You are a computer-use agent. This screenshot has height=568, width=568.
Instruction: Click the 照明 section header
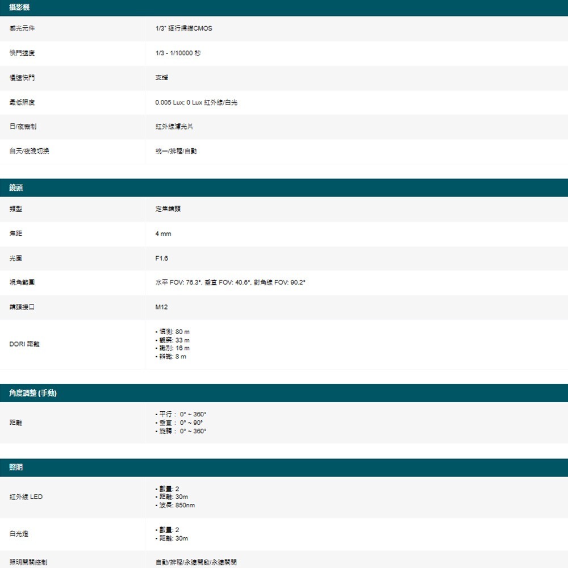14,467
